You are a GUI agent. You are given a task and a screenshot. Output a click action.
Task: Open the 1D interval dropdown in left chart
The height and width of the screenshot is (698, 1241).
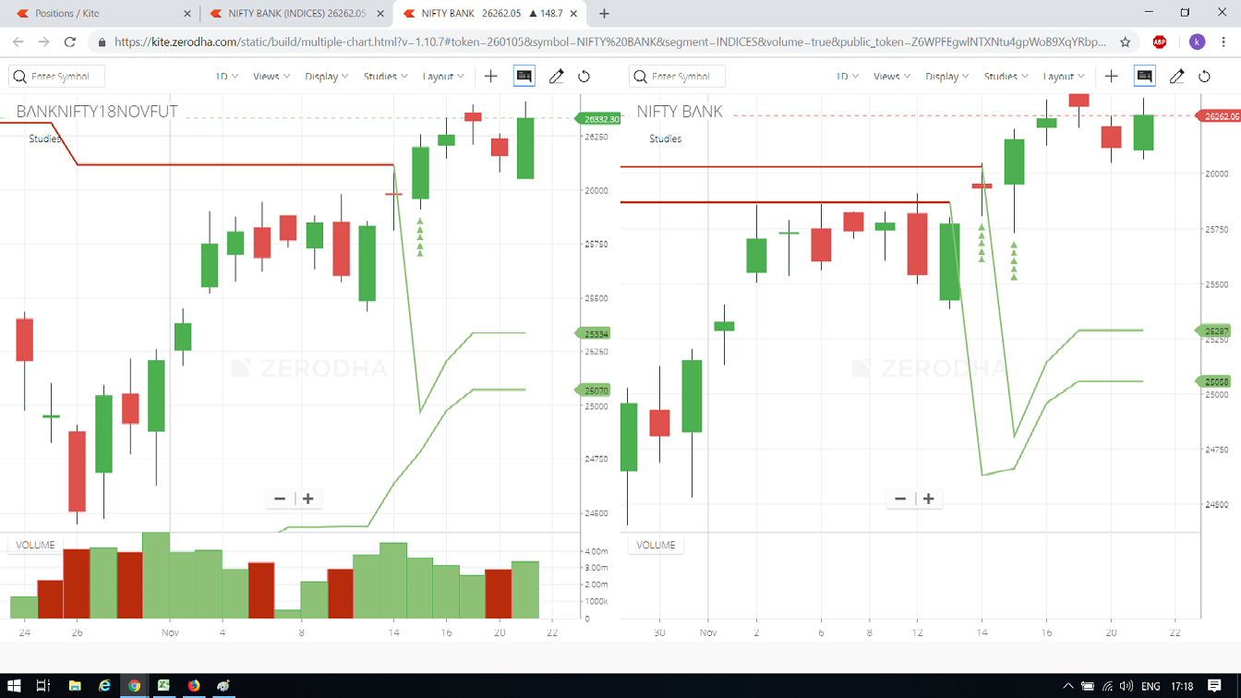[x=226, y=77]
